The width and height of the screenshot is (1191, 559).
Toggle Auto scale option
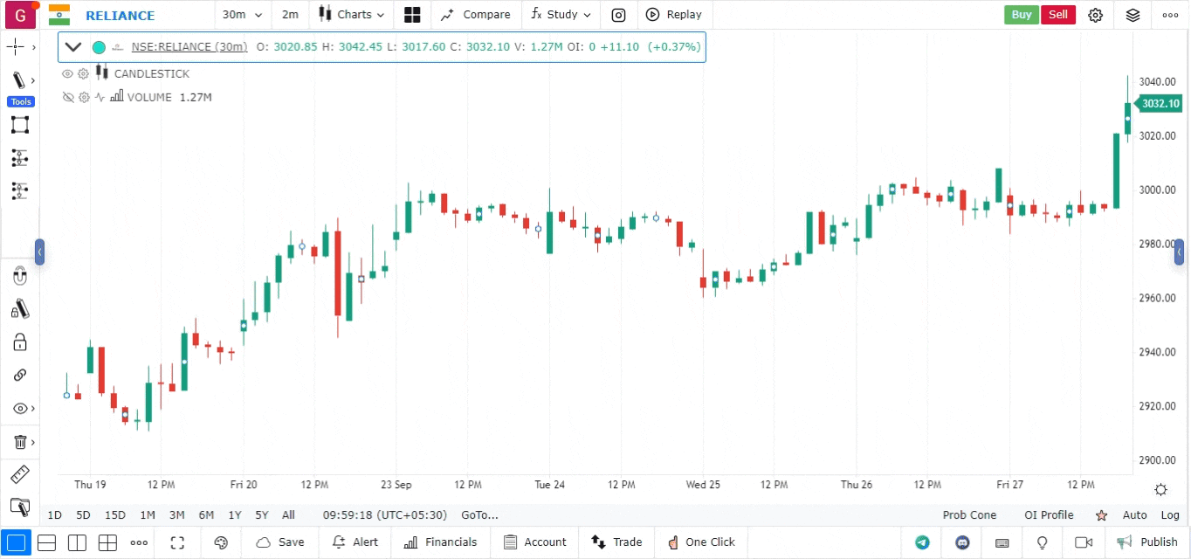[x=1134, y=515]
